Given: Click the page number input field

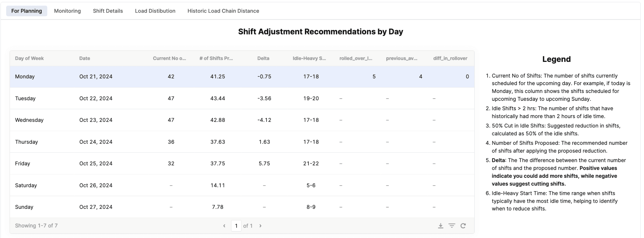Looking at the screenshot, I should pos(236,226).
